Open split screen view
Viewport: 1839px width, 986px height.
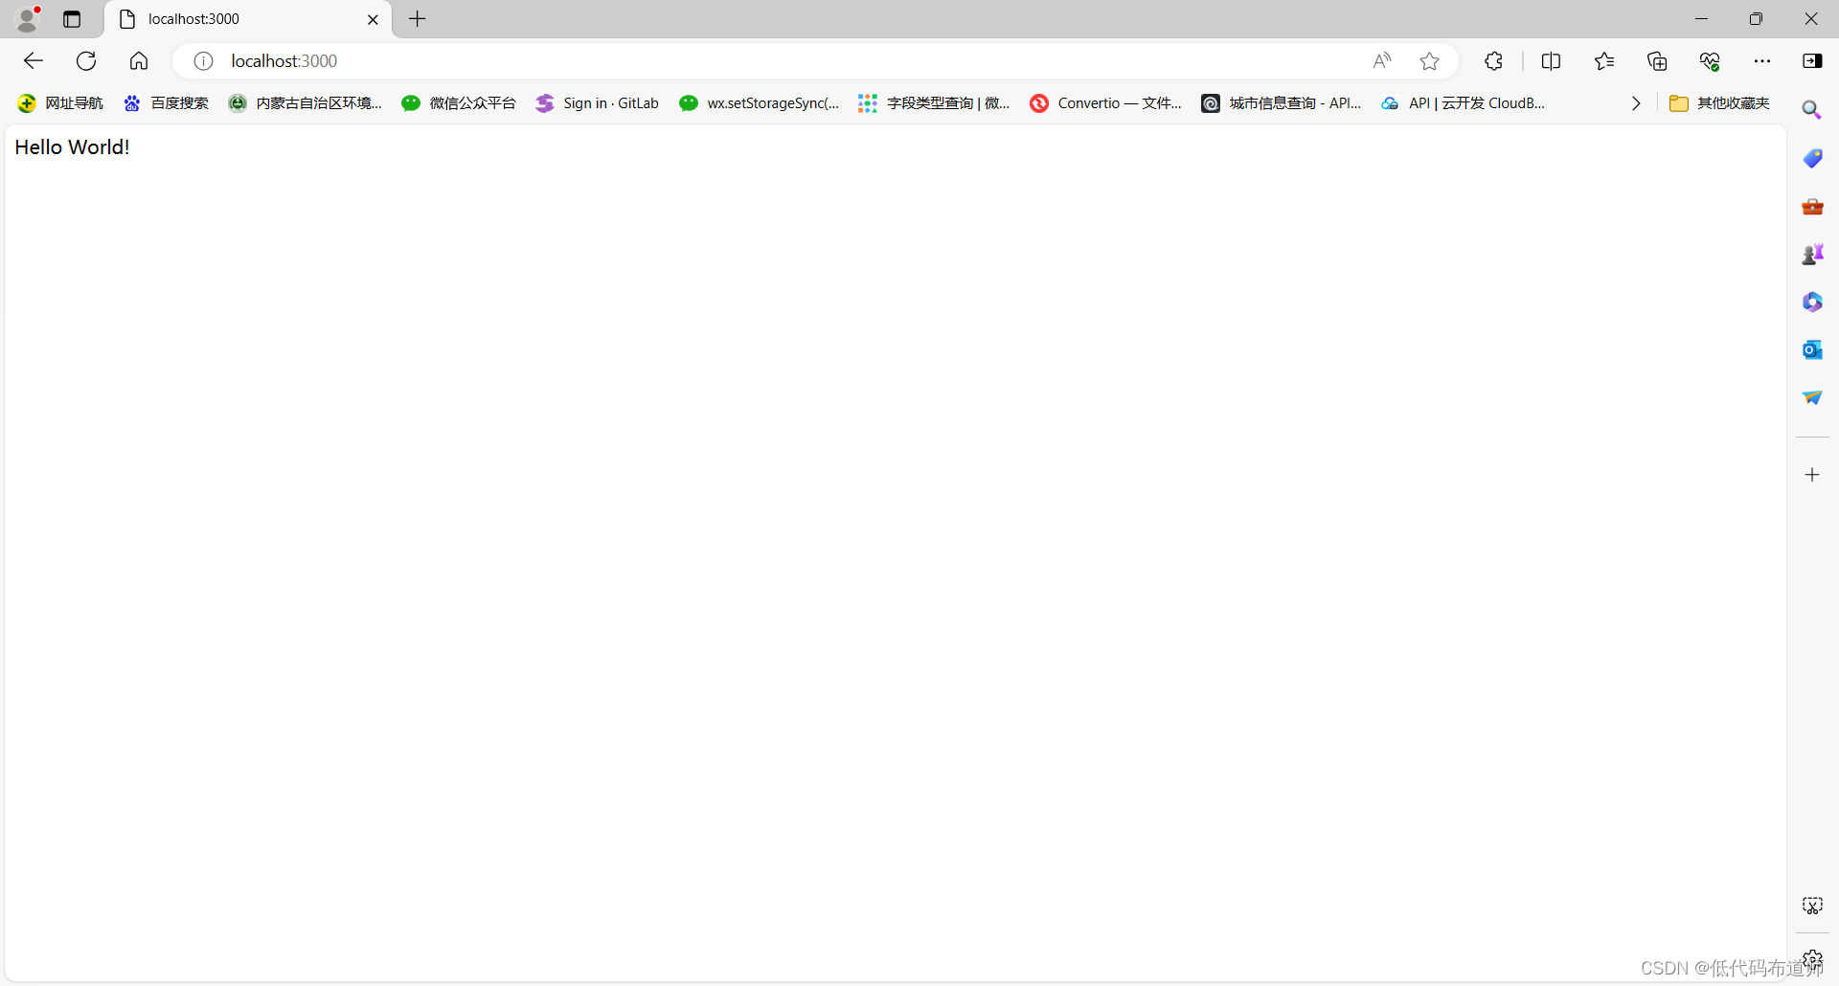[x=1551, y=61]
